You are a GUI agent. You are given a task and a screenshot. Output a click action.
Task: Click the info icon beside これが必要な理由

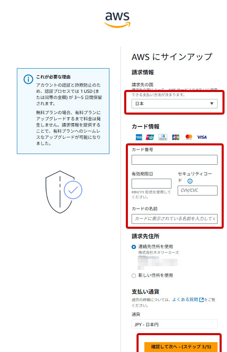click(28, 79)
